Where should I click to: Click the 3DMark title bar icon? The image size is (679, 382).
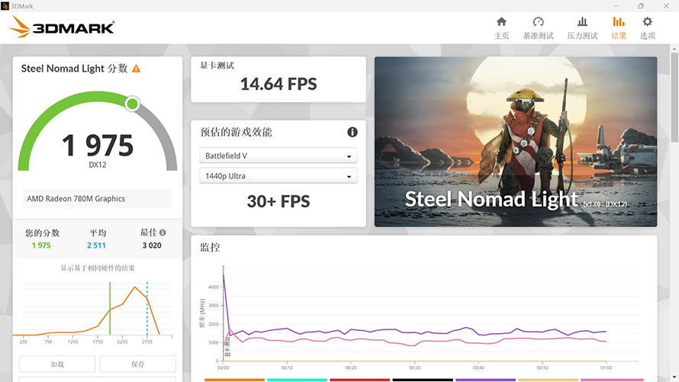5,5
